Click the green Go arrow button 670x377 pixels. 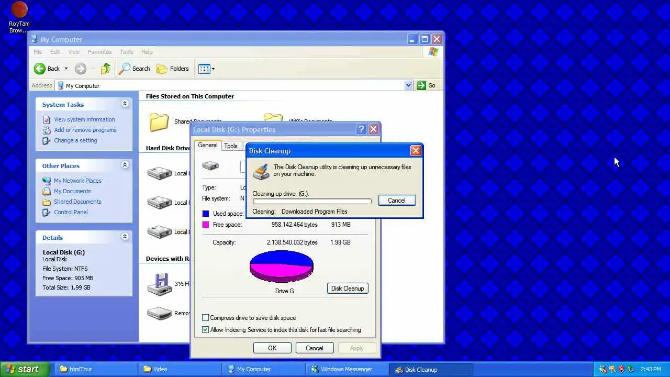[x=421, y=85]
